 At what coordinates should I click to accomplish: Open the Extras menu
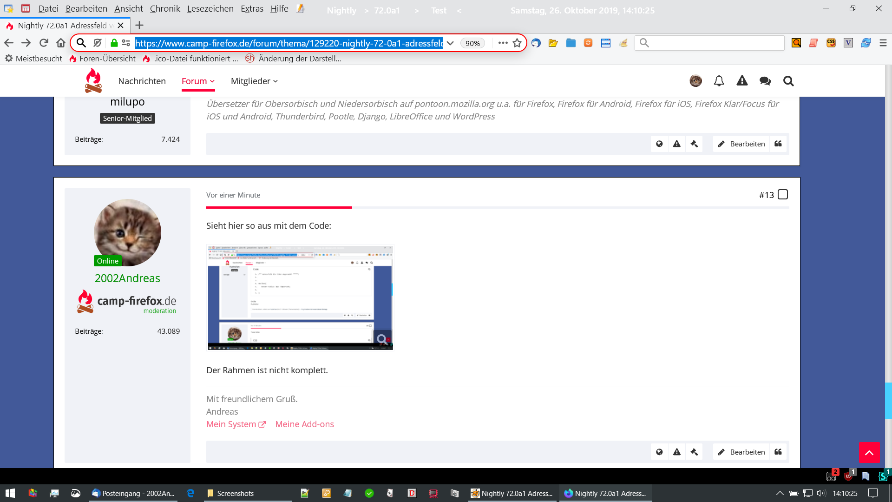(x=252, y=8)
